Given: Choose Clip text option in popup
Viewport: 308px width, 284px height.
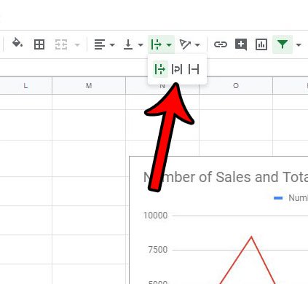Looking at the screenshot, I should [194, 69].
